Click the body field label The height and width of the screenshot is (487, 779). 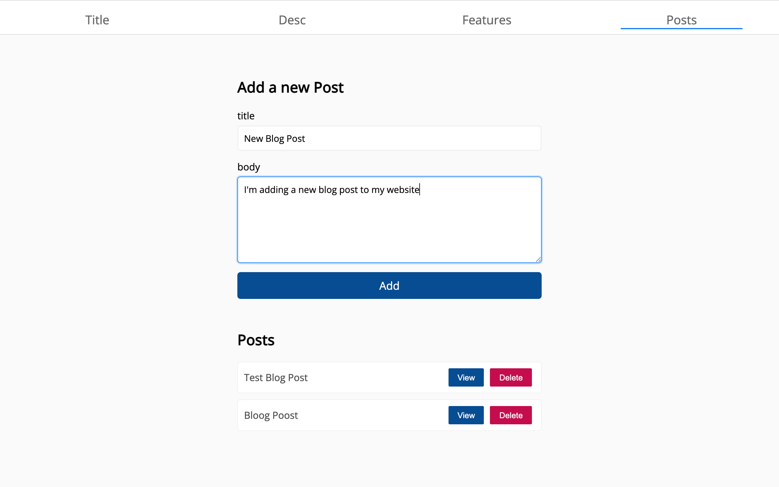(x=249, y=167)
